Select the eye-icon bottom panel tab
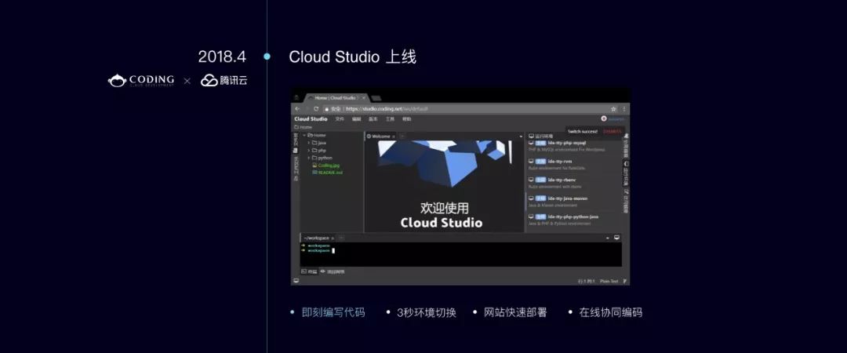This screenshot has width=847, height=353. 333,271
